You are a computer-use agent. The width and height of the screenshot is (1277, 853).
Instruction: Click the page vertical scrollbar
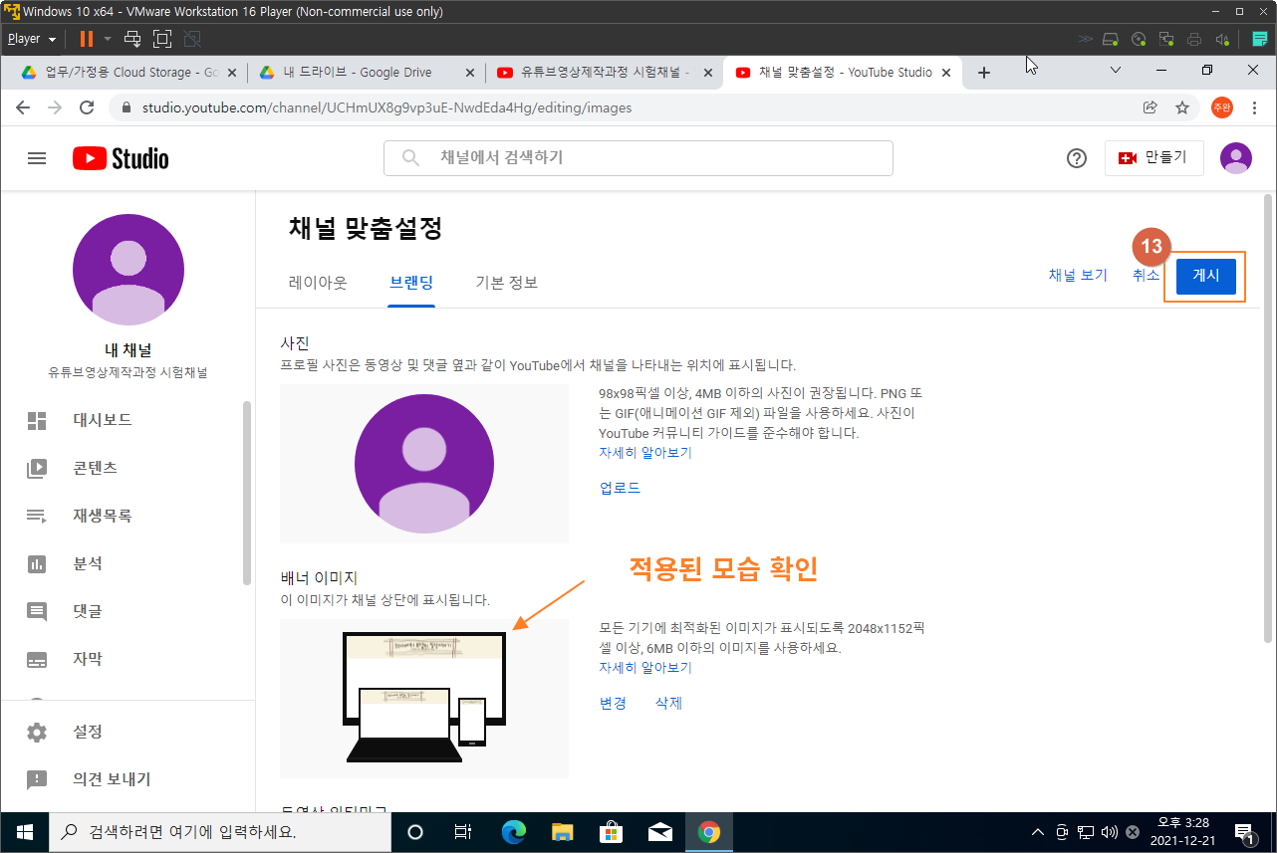(x=1267, y=418)
